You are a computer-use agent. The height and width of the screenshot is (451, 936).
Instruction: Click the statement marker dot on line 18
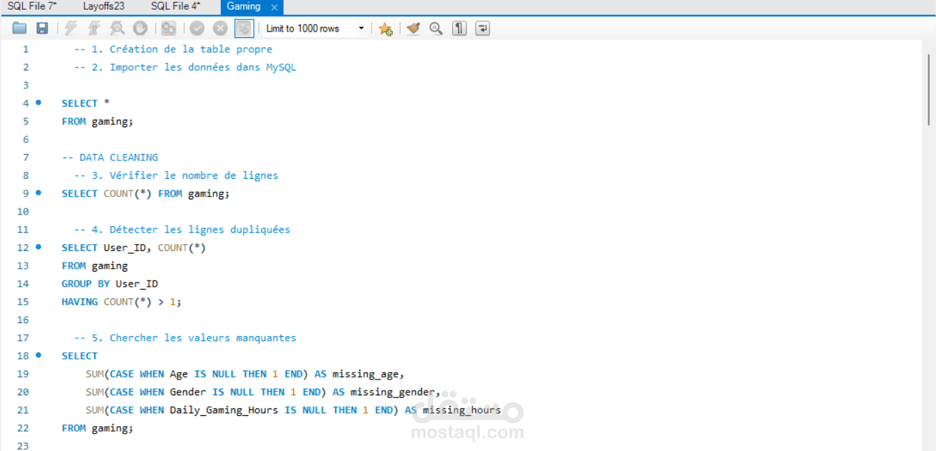tap(39, 355)
